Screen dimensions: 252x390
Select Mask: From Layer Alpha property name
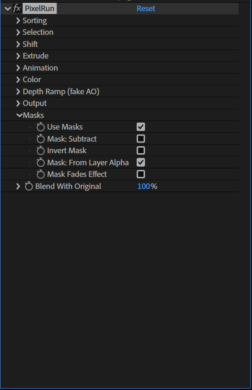tap(88, 162)
